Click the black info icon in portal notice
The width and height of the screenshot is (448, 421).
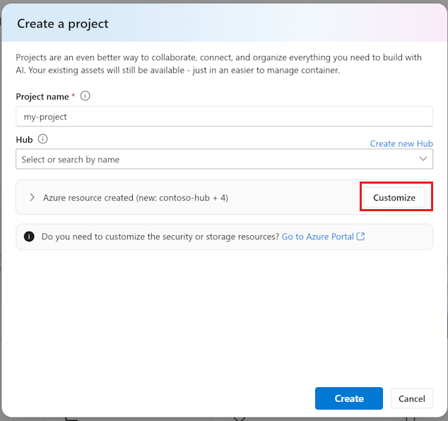(x=29, y=237)
